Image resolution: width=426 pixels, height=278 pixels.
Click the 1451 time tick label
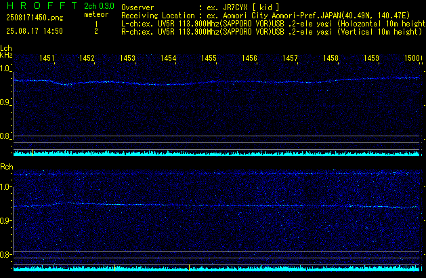click(x=47, y=58)
